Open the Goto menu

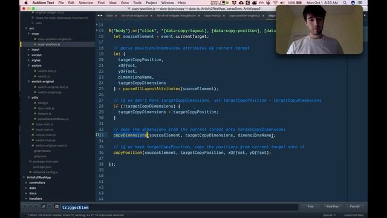125,2
